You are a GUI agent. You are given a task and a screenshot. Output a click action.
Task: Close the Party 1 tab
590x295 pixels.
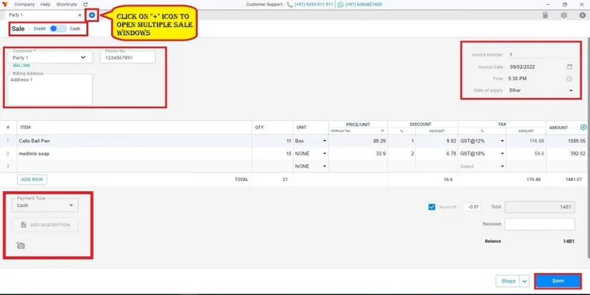pyautogui.click(x=79, y=15)
